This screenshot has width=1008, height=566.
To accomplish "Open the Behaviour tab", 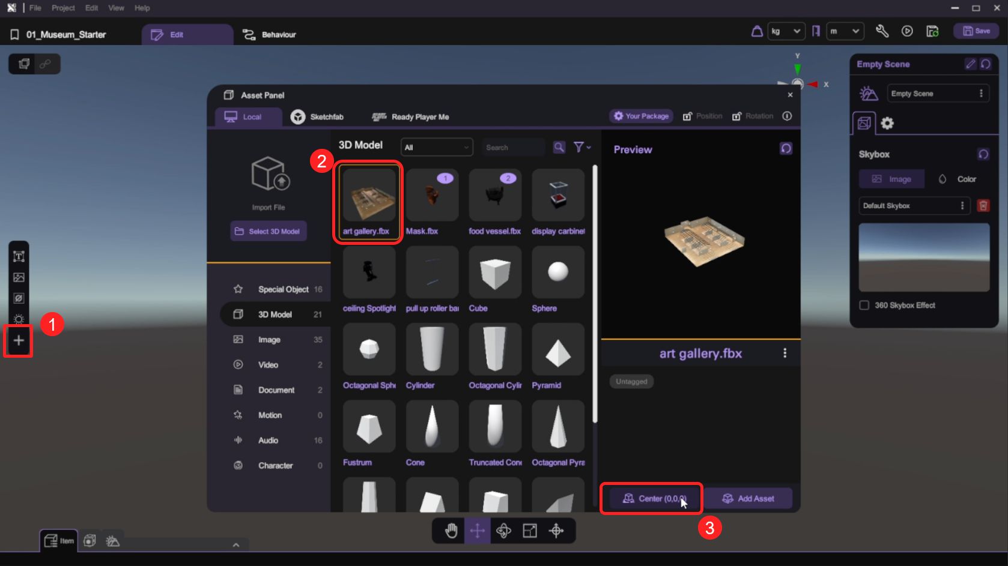I will point(269,35).
